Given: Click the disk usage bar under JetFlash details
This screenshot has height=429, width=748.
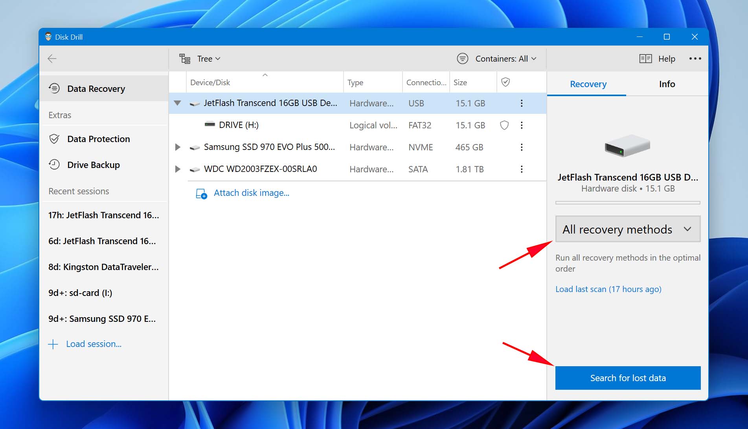Looking at the screenshot, I should (x=628, y=203).
